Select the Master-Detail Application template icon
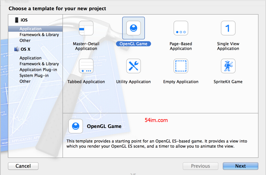The height and width of the screenshot is (175, 266). pos(86,28)
